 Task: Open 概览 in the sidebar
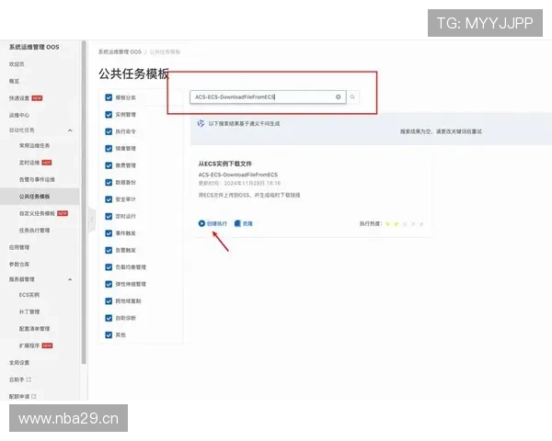[14, 81]
